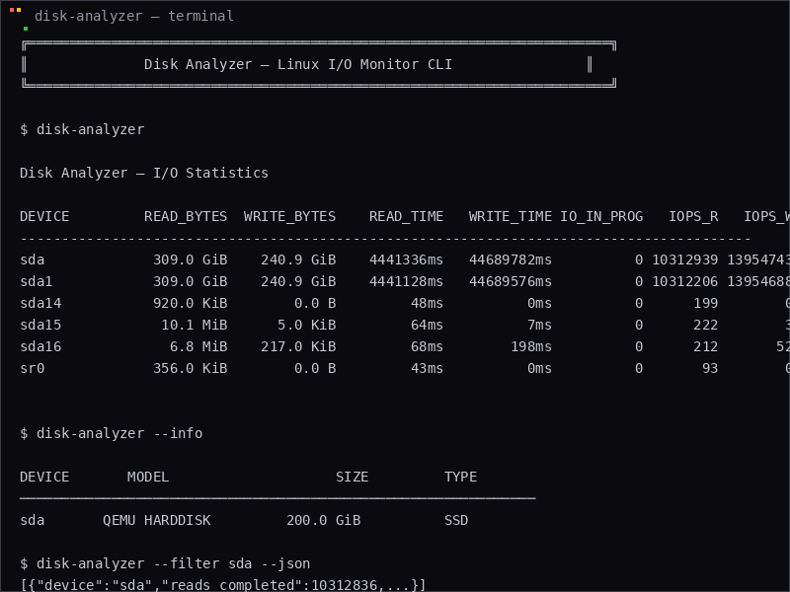Viewport: 790px width, 592px height.
Task: Click the yellow minimize dot of the terminal
Action: (x=19, y=10)
